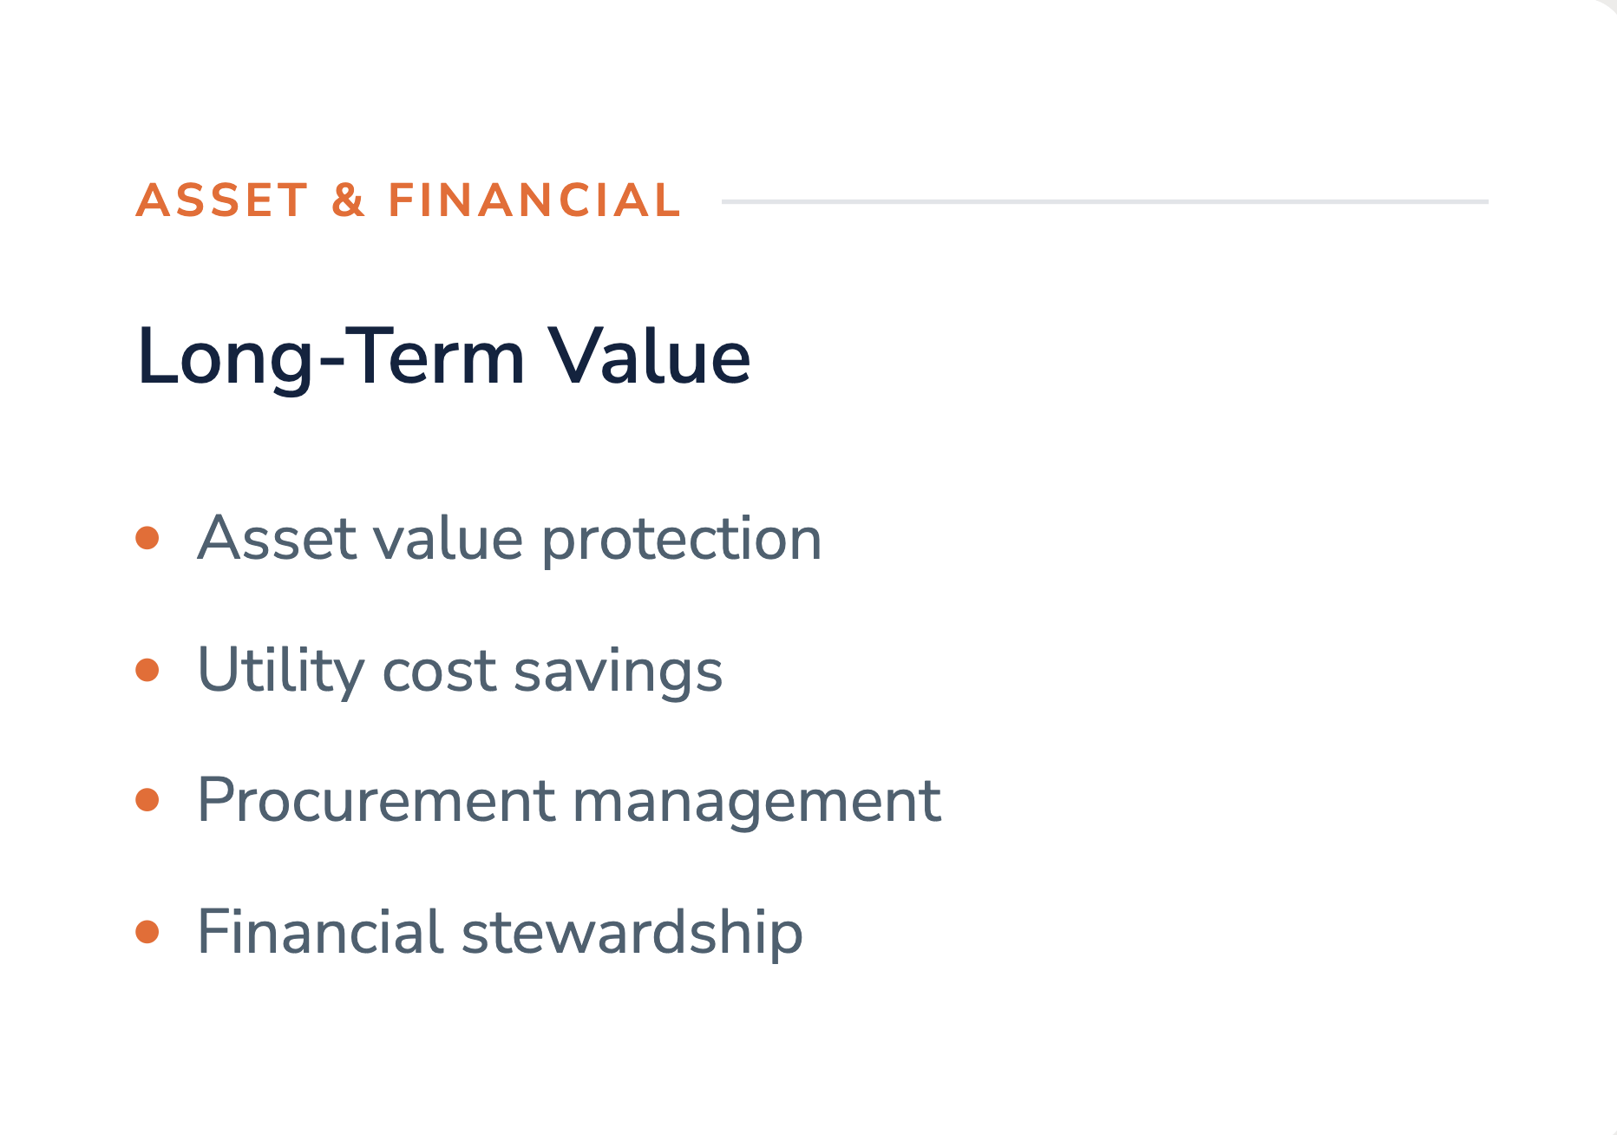1617x1135 pixels.
Task: Click the orange bullet beside Procurement management
Action: [147, 799]
